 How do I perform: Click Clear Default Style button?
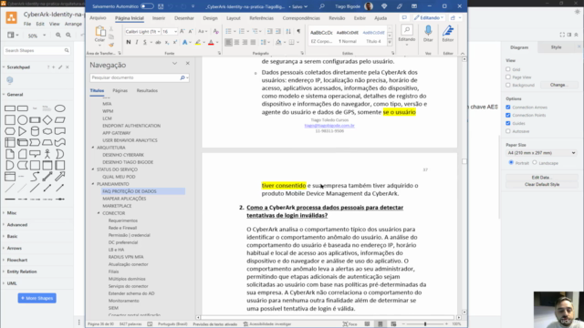[x=541, y=184]
